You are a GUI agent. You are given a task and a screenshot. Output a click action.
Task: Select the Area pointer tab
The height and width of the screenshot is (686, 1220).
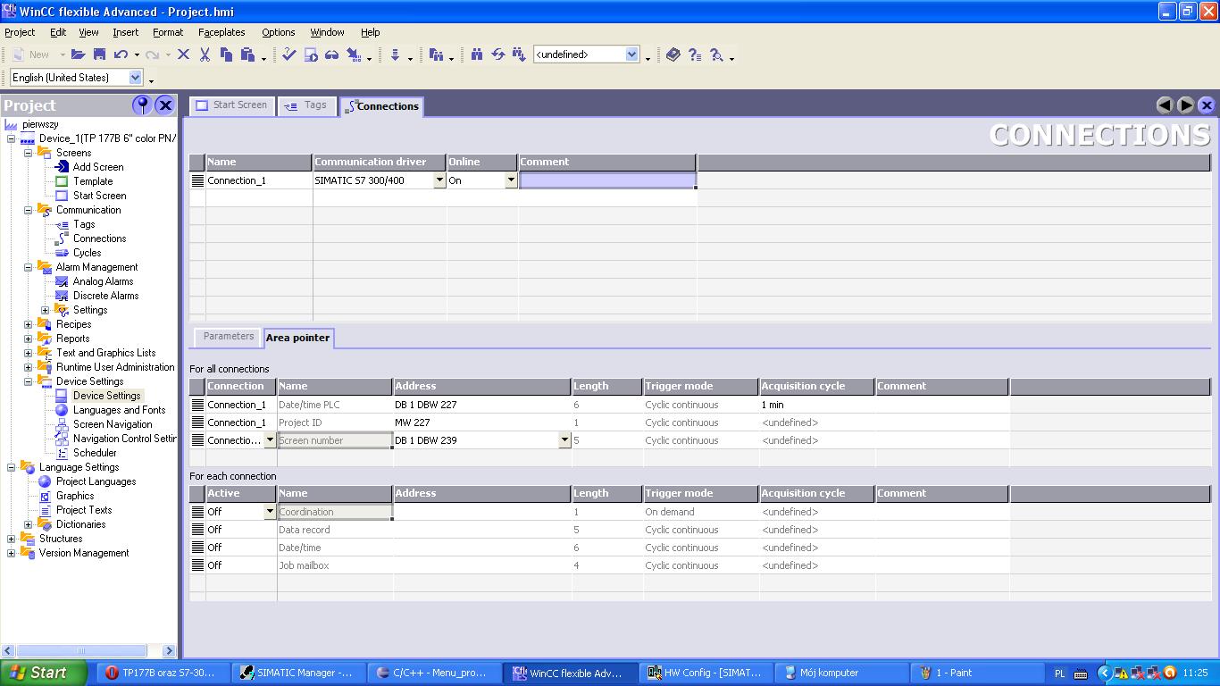pos(297,338)
